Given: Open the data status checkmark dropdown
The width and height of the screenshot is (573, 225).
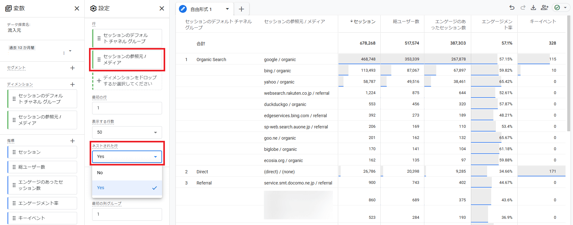Looking at the screenshot, I should click(561, 7).
